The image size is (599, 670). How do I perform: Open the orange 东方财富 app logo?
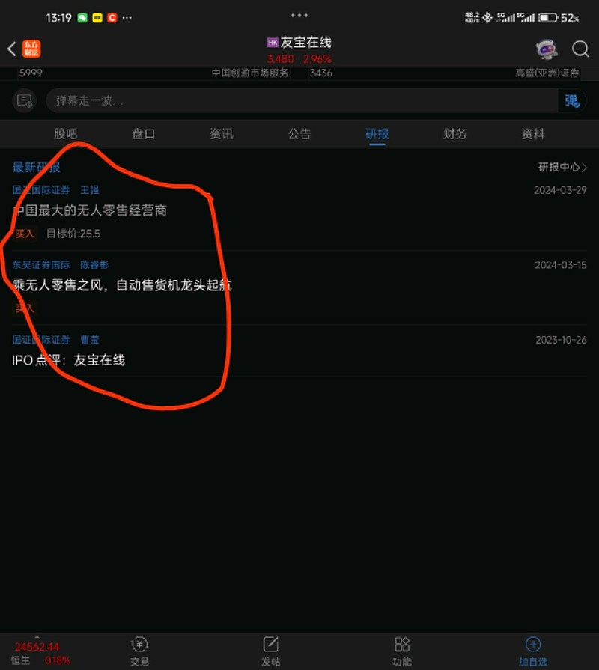tap(31, 49)
